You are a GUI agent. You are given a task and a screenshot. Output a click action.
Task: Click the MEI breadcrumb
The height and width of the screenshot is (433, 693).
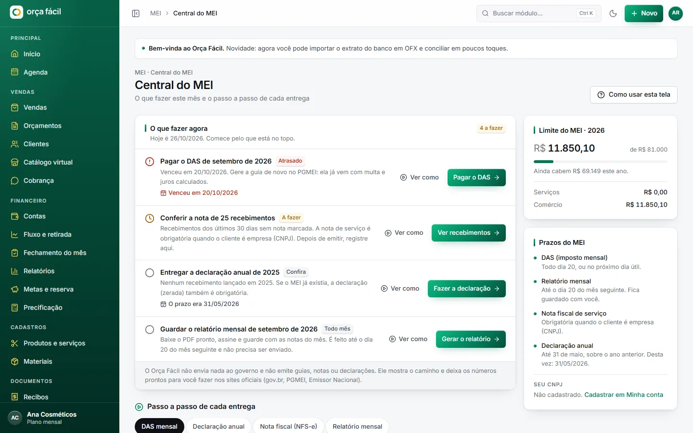(x=155, y=13)
